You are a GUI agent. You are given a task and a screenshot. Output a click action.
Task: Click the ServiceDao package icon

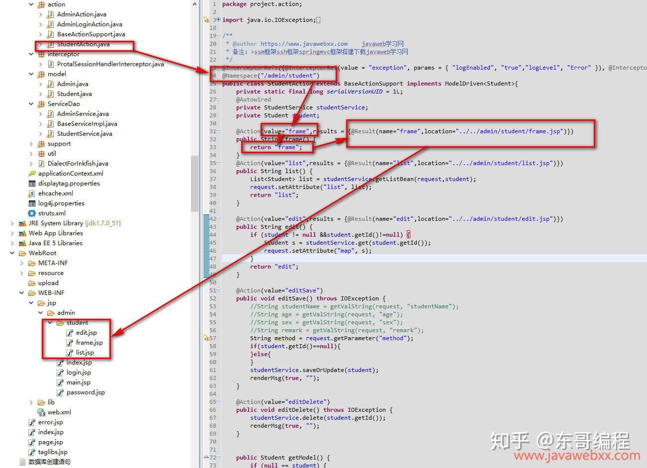pyautogui.click(x=41, y=104)
